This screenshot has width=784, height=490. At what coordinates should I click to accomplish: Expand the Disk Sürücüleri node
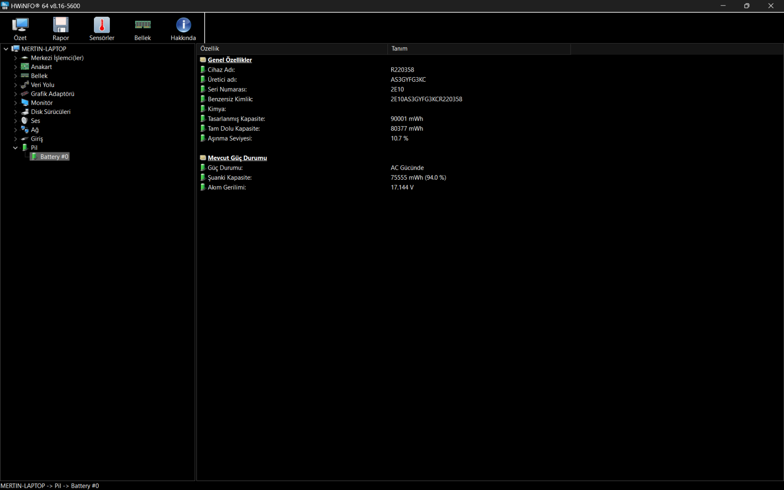click(15, 112)
